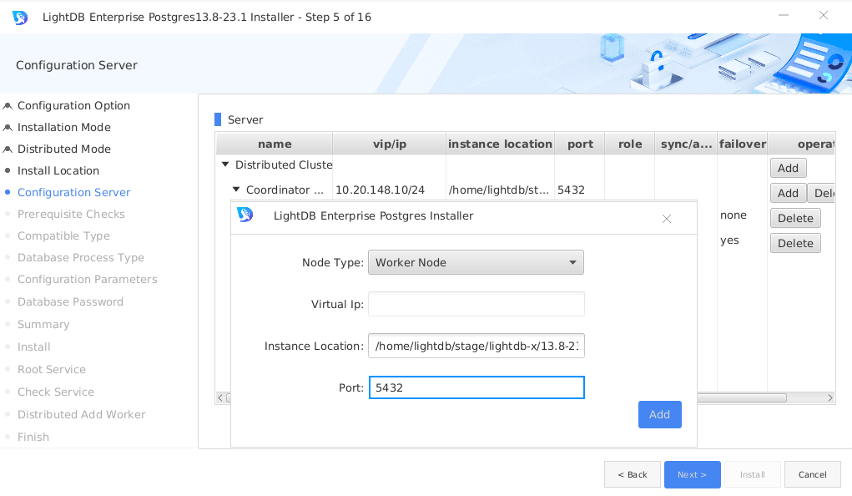Screen dimensions: 852x496
Task: Select the Install Location step
Action: click(x=58, y=171)
